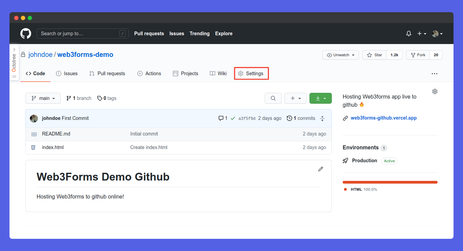Open the three-dots more menu
Screen dimensions: 463x251
click(435, 74)
